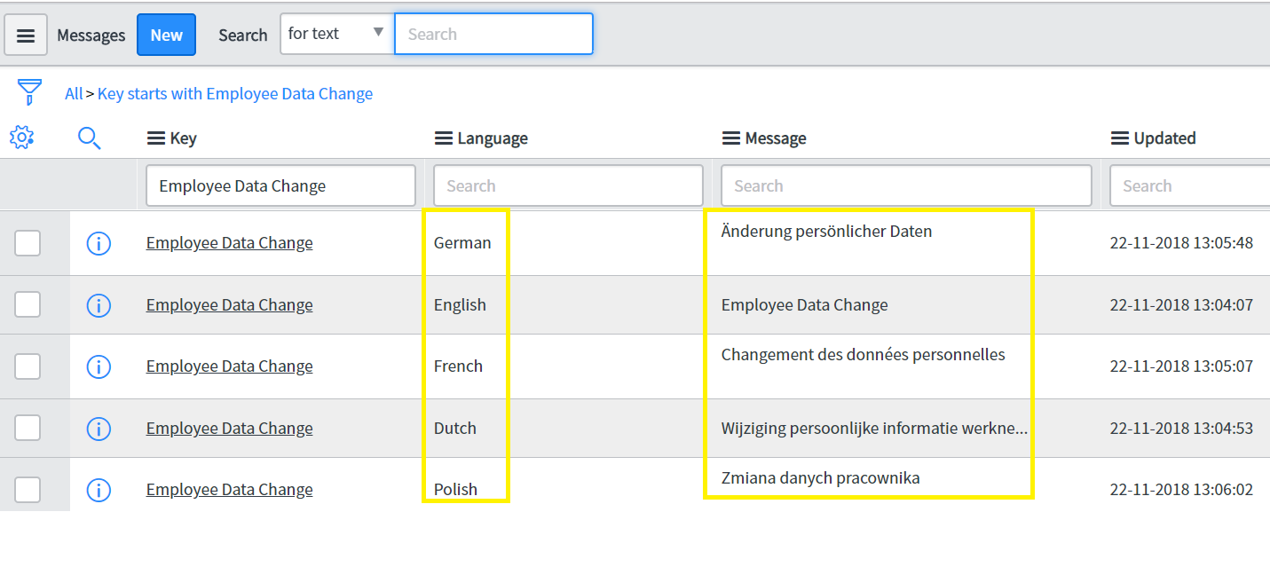Open the list hamburger menu button

pos(26,35)
